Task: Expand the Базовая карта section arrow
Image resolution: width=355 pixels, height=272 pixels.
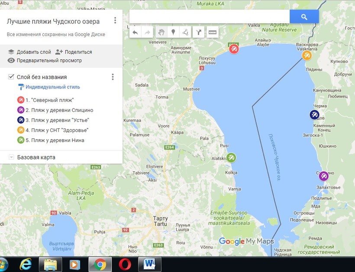Action: tap(11, 157)
